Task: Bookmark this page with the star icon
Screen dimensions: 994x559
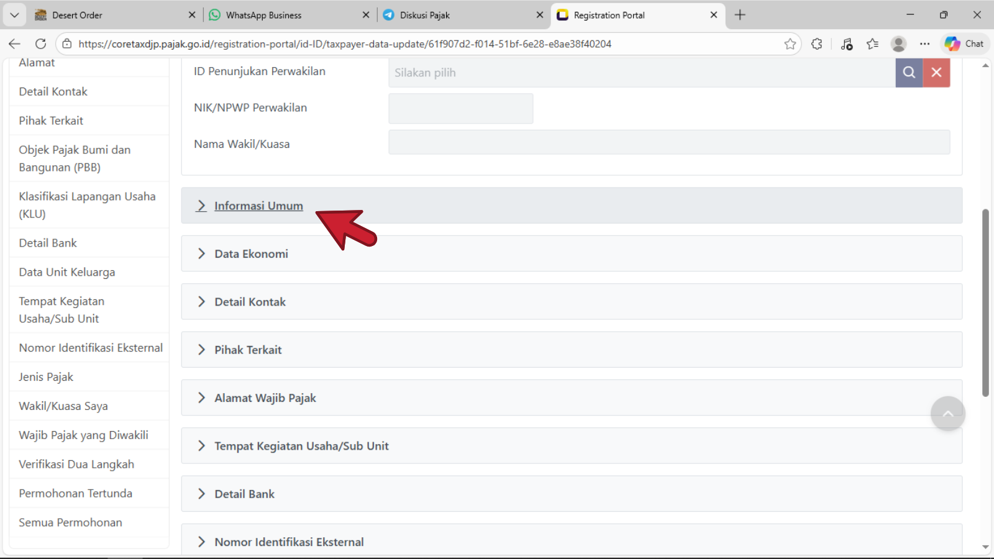Action: [790, 44]
